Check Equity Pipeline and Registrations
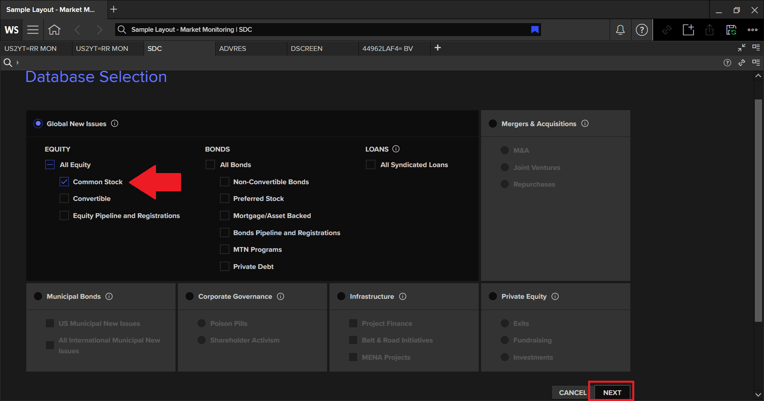 click(x=64, y=216)
